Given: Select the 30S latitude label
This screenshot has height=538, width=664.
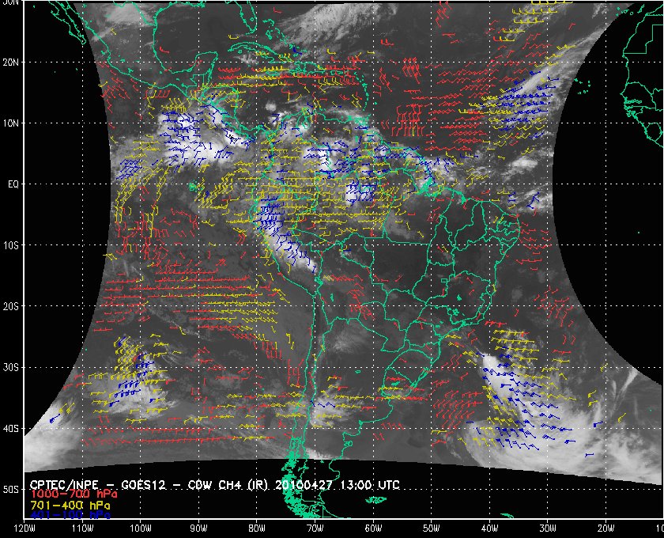Looking at the screenshot, I should coord(11,368).
